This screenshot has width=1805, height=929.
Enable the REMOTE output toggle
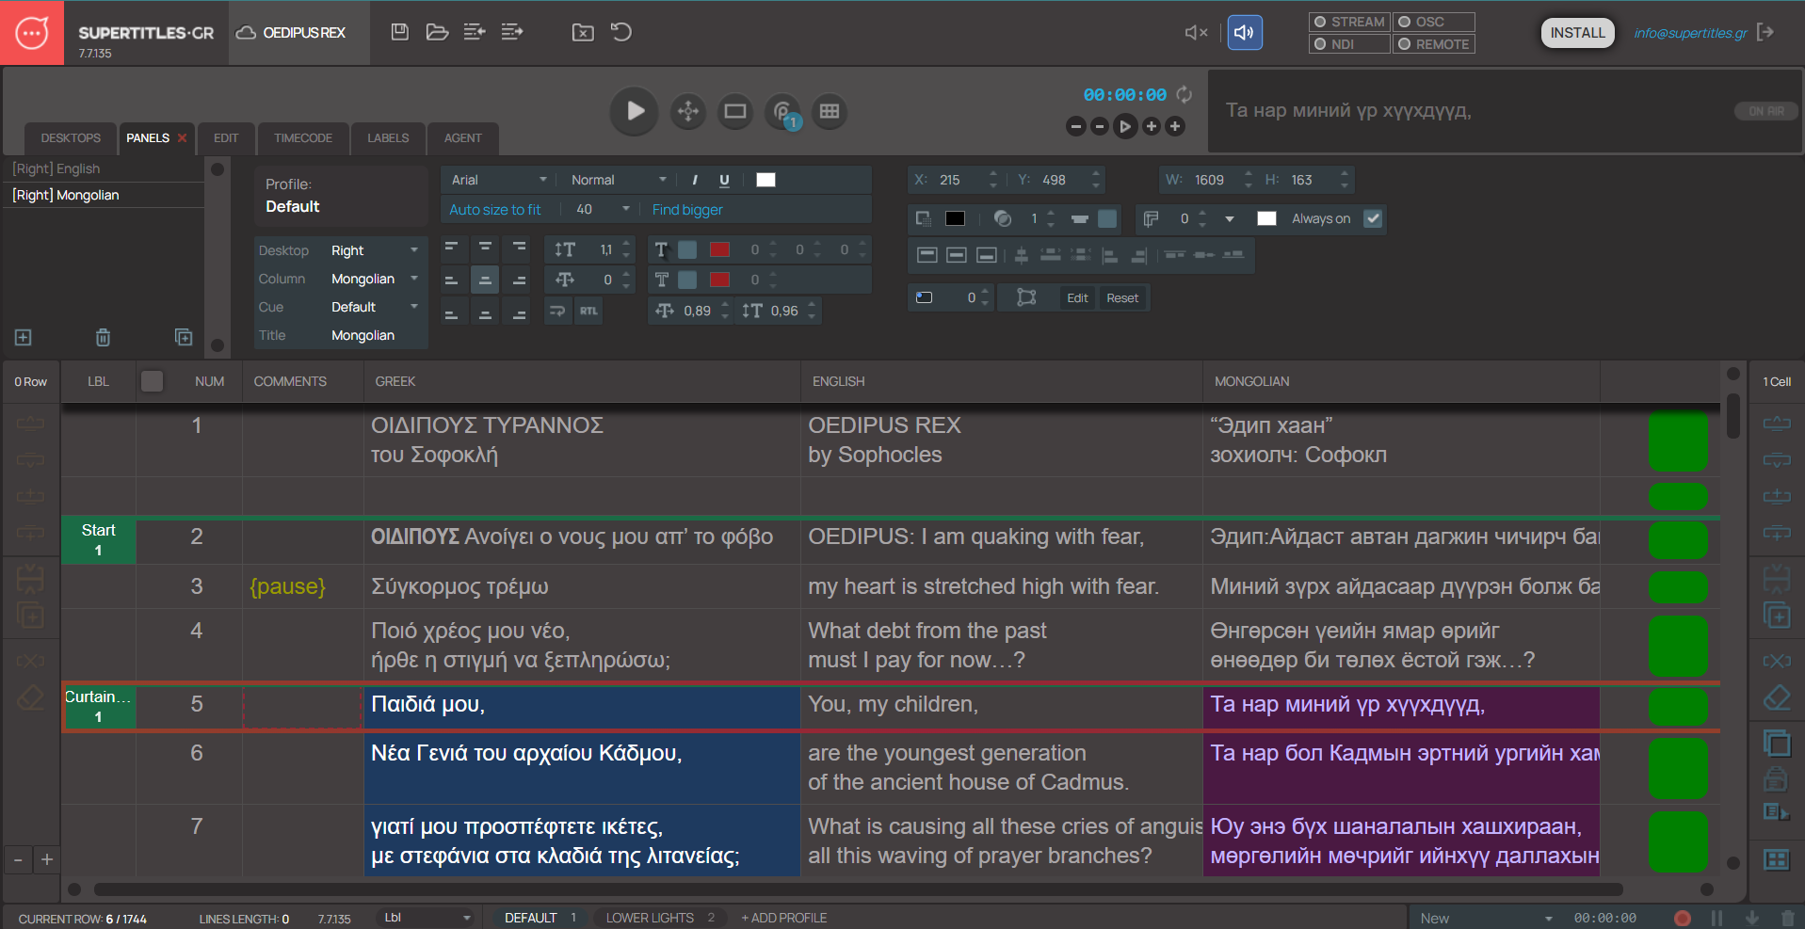tap(1434, 44)
